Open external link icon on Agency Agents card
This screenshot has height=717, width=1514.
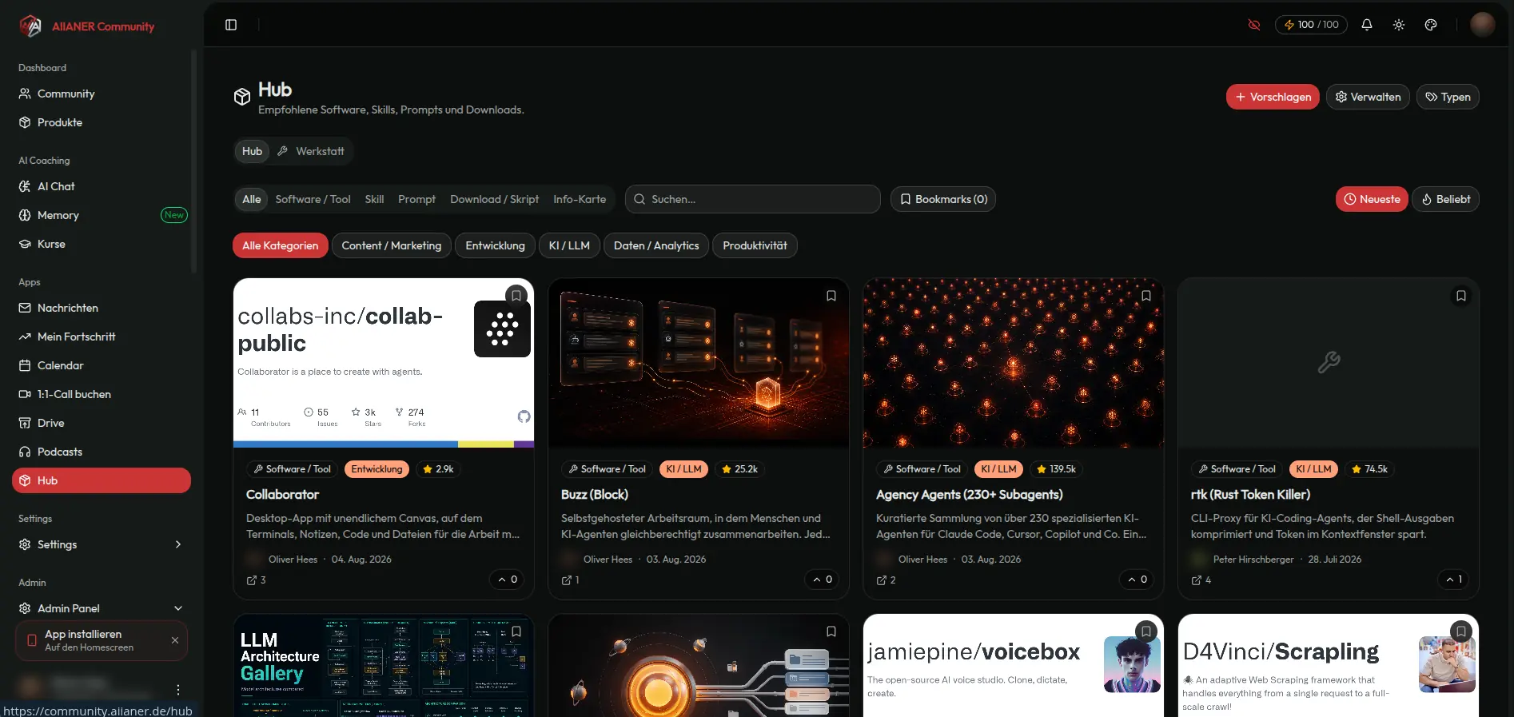882,580
